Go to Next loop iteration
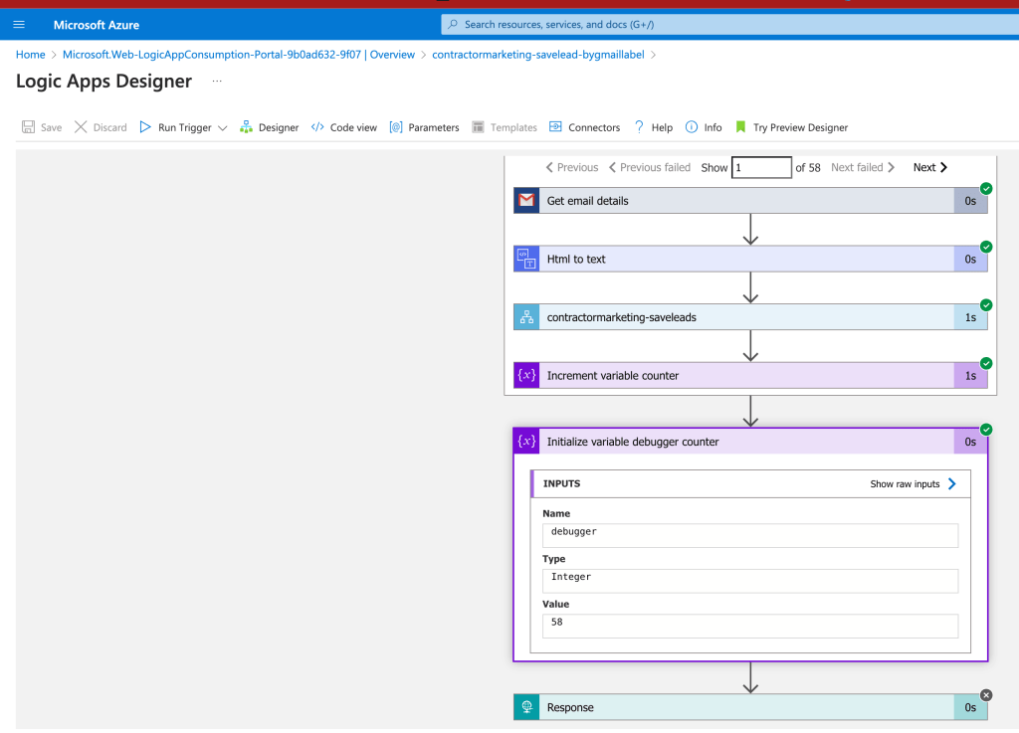Viewport: 1019px width, 733px height. click(x=930, y=167)
